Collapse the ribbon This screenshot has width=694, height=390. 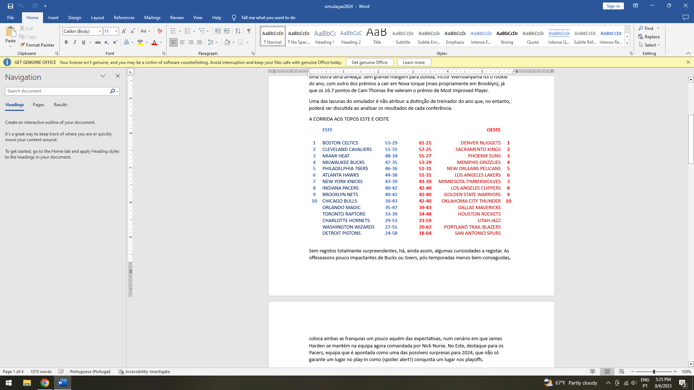coord(688,53)
